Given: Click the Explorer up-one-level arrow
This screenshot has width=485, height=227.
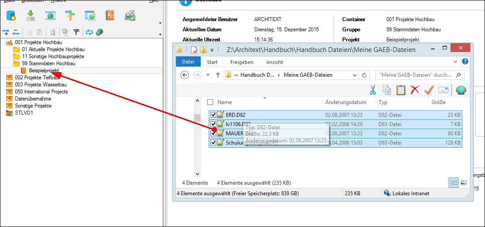Looking at the screenshot, I should 218,75.
